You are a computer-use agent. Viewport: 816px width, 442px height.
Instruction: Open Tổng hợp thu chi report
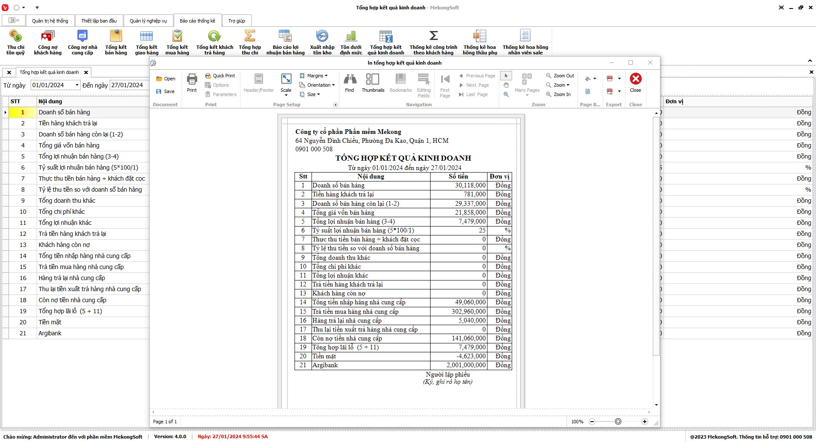pos(250,42)
